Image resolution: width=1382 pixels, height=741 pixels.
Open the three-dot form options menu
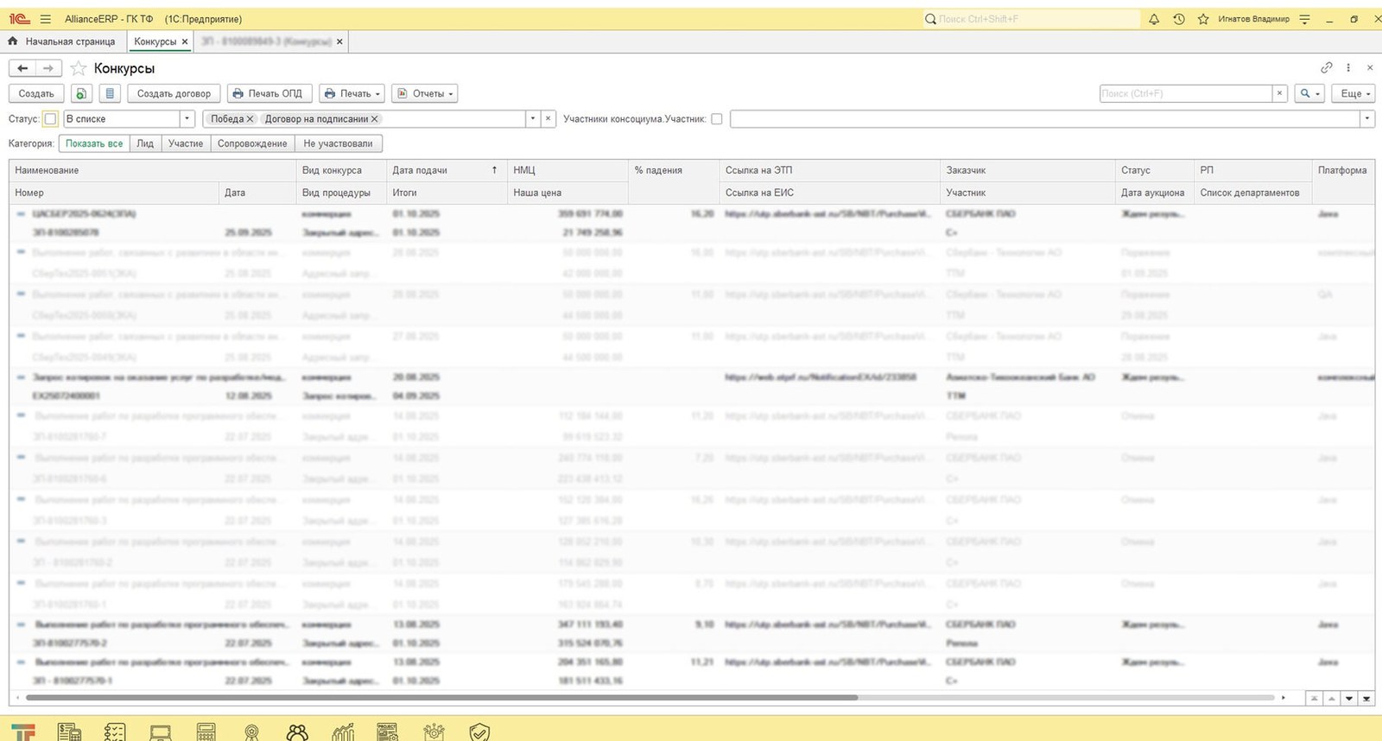1348,67
